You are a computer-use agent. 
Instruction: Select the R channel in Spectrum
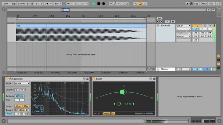[x=22, y=90]
